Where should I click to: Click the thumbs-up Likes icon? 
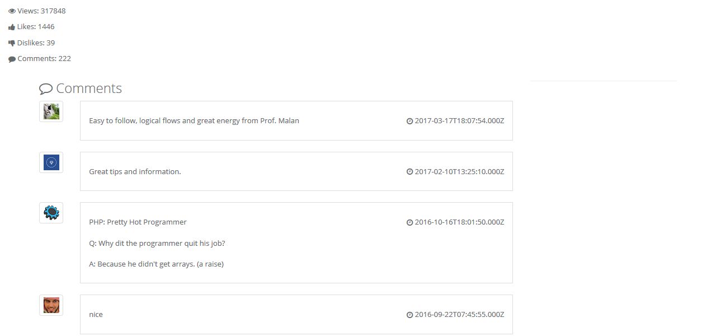point(12,27)
